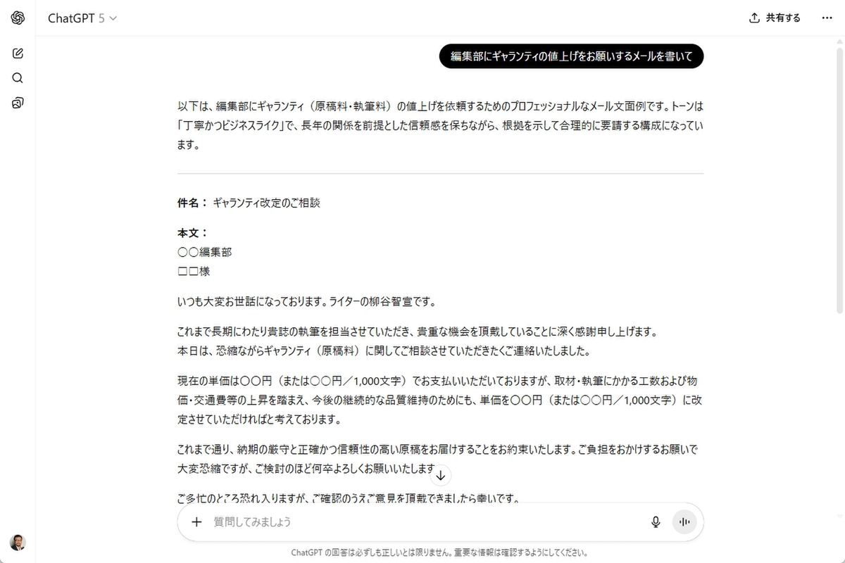Click the plus icon to attach files
The image size is (845, 563).
click(196, 522)
